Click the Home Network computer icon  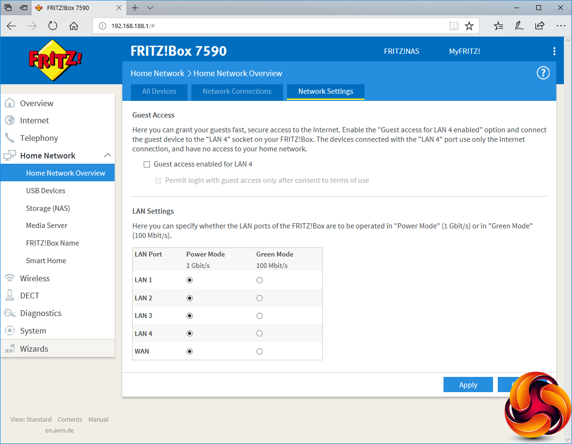[x=10, y=156]
